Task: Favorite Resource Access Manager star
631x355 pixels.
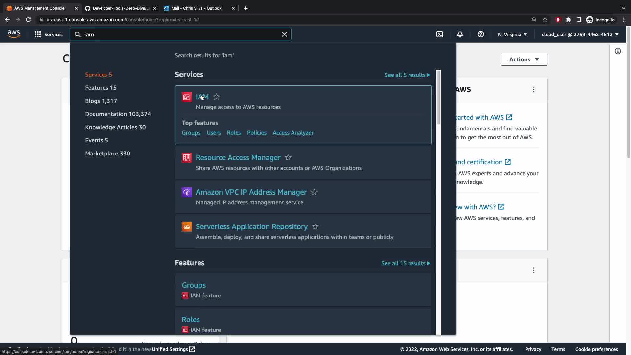Action: pos(288,157)
